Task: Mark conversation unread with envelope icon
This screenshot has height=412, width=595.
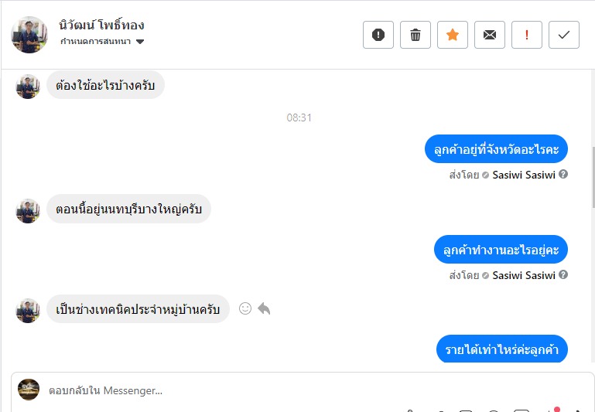Action: click(x=490, y=35)
